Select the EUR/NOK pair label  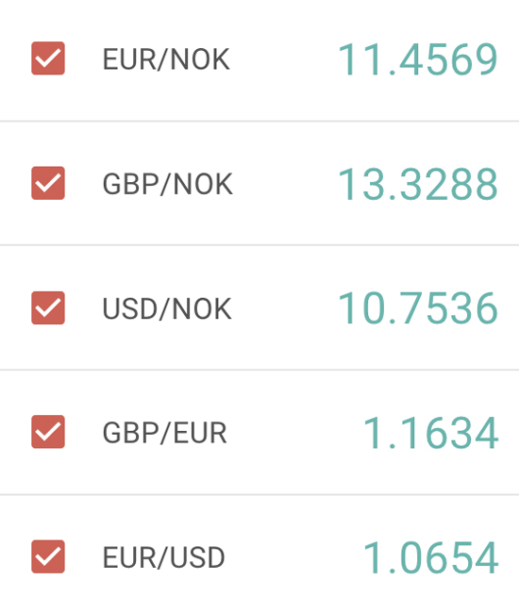(166, 59)
